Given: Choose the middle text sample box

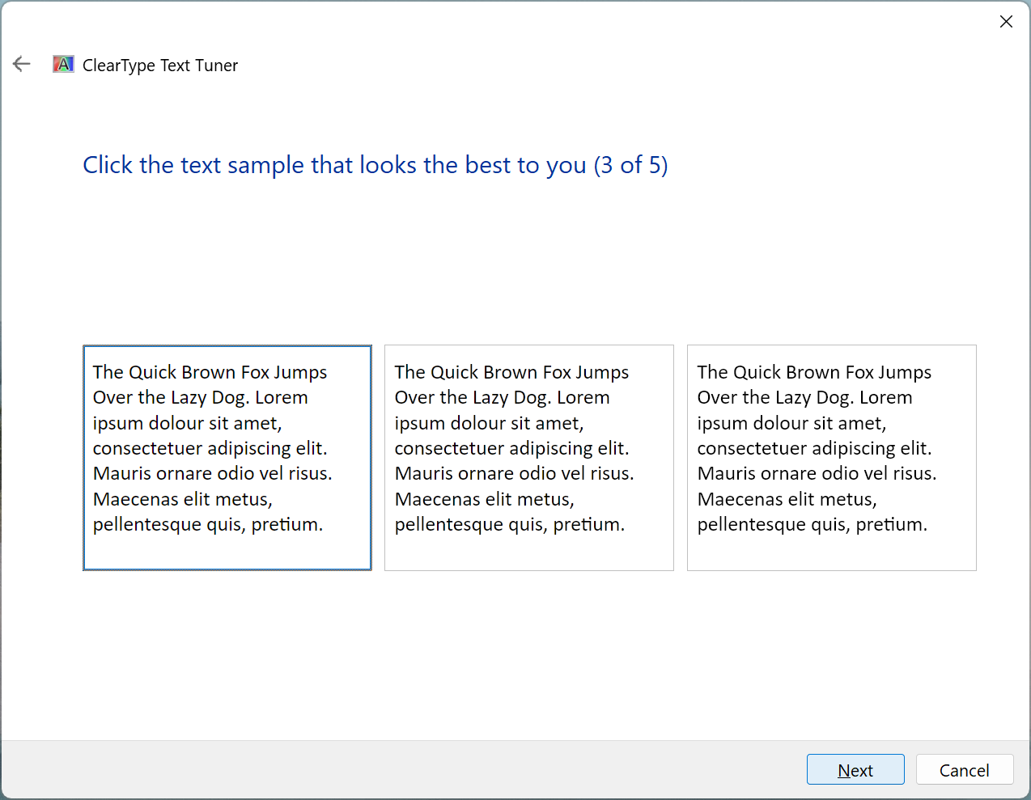Looking at the screenshot, I should tap(528, 458).
